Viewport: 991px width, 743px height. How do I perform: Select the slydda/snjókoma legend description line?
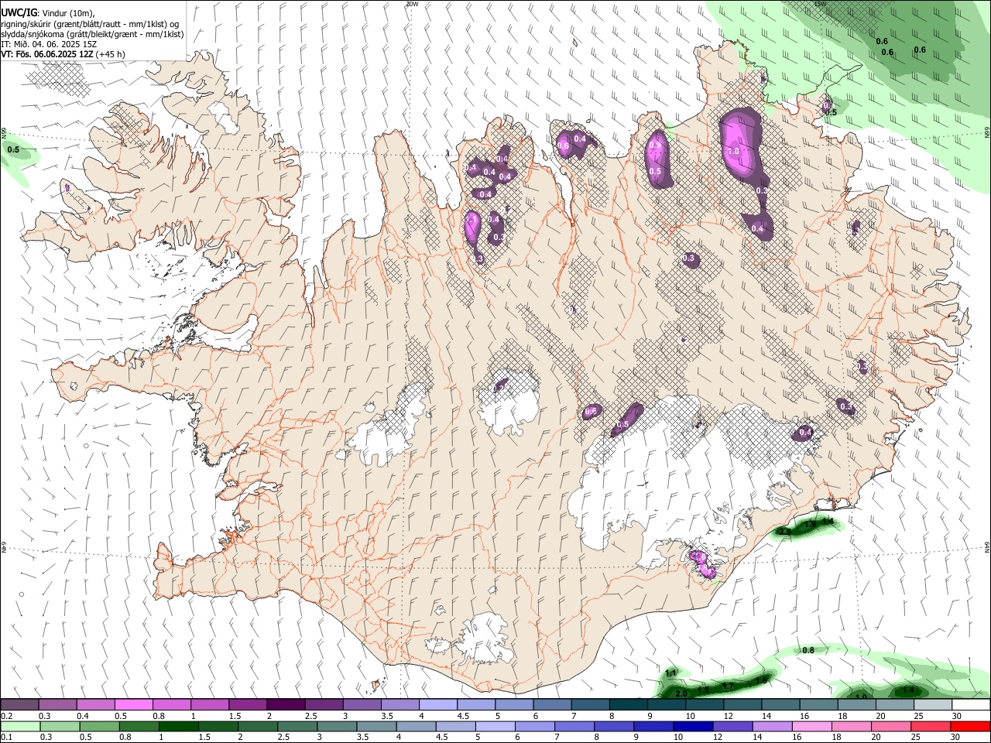tap(92, 34)
